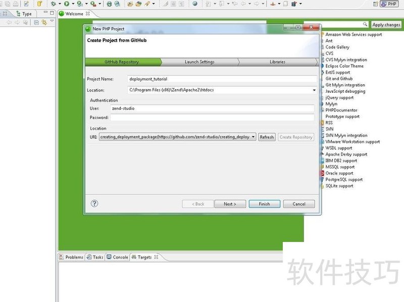Viewport: 404px width, 302px height.
Task: Close the Welcome tab with its X icon
Action: click(x=87, y=14)
